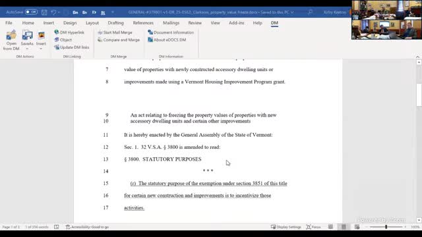Click Display Settings in status bar

coord(286,227)
